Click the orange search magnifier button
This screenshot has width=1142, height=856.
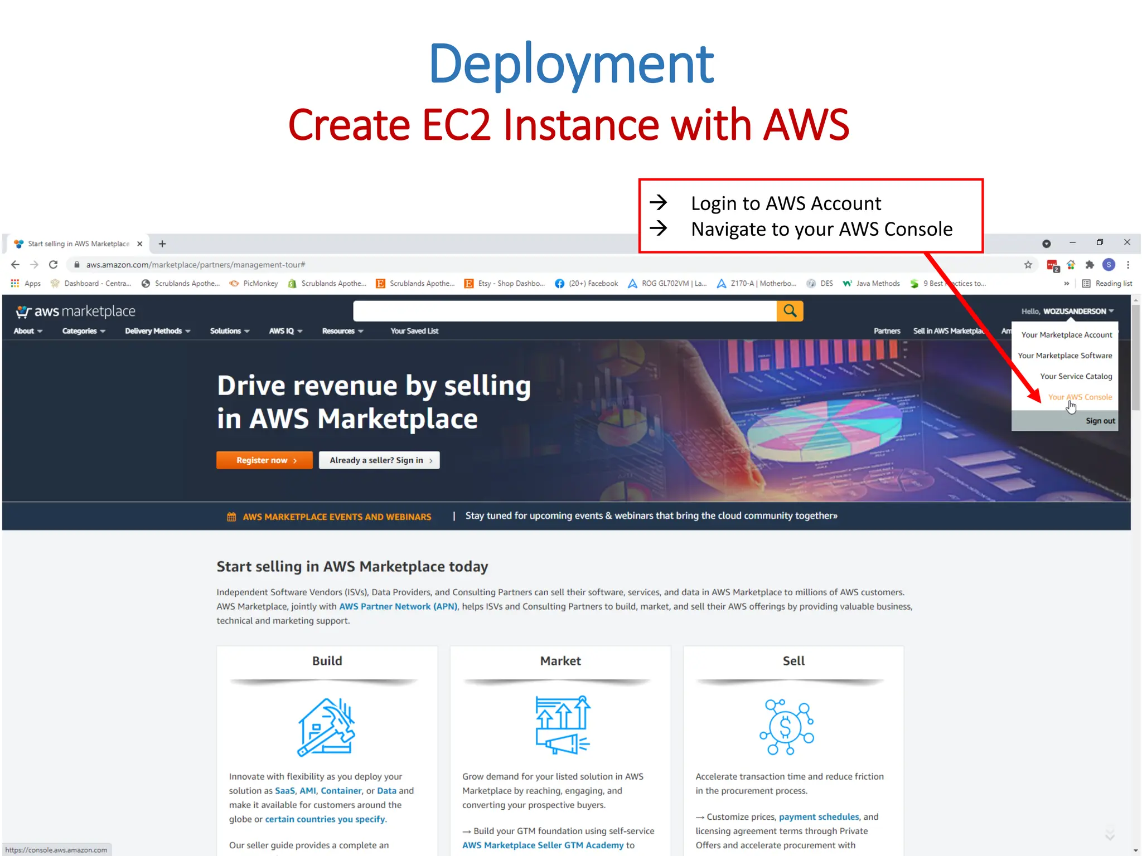790,311
